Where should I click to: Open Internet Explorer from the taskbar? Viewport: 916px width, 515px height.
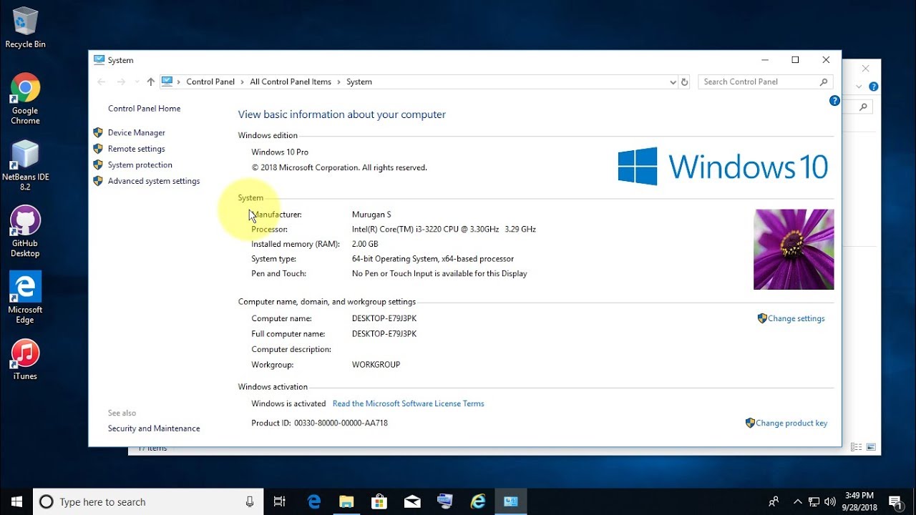(x=478, y=501)
